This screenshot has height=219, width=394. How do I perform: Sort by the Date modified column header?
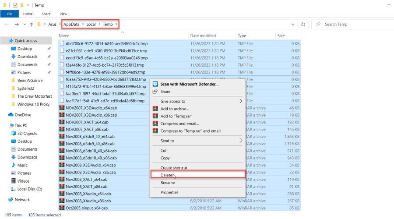(x=203, y=35)
